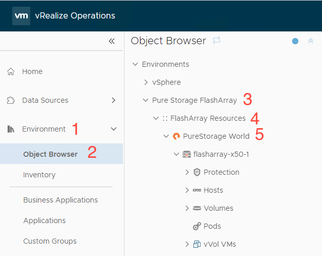This screenshot has width=322, height=256.
Task: Select the flasharray-x50-1 tree item
Action: 221,154
